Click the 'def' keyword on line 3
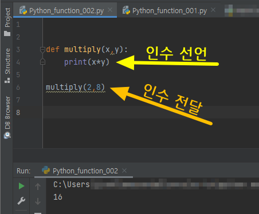Viewport: 259px width, 214px height. click(x=53, y=50)
